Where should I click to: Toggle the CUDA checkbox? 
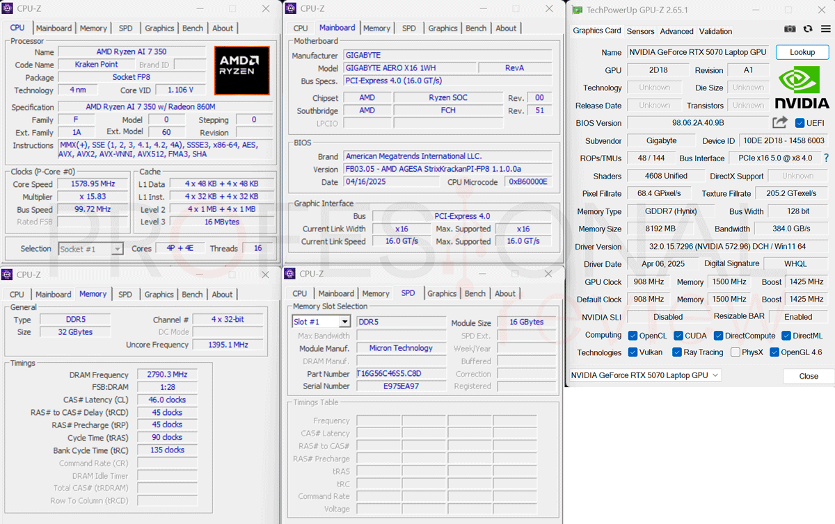678,336
